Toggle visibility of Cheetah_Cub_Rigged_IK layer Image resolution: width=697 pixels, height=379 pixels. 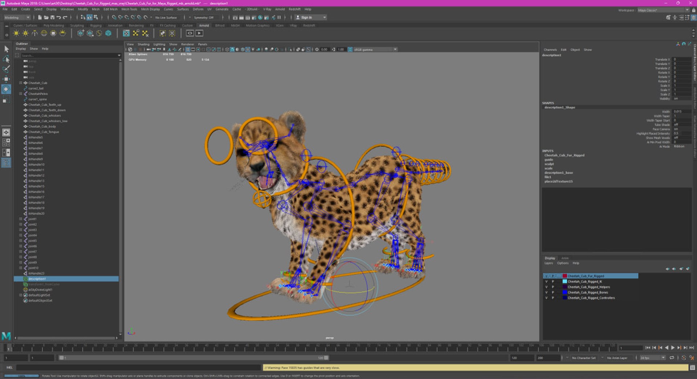(546, 282)
